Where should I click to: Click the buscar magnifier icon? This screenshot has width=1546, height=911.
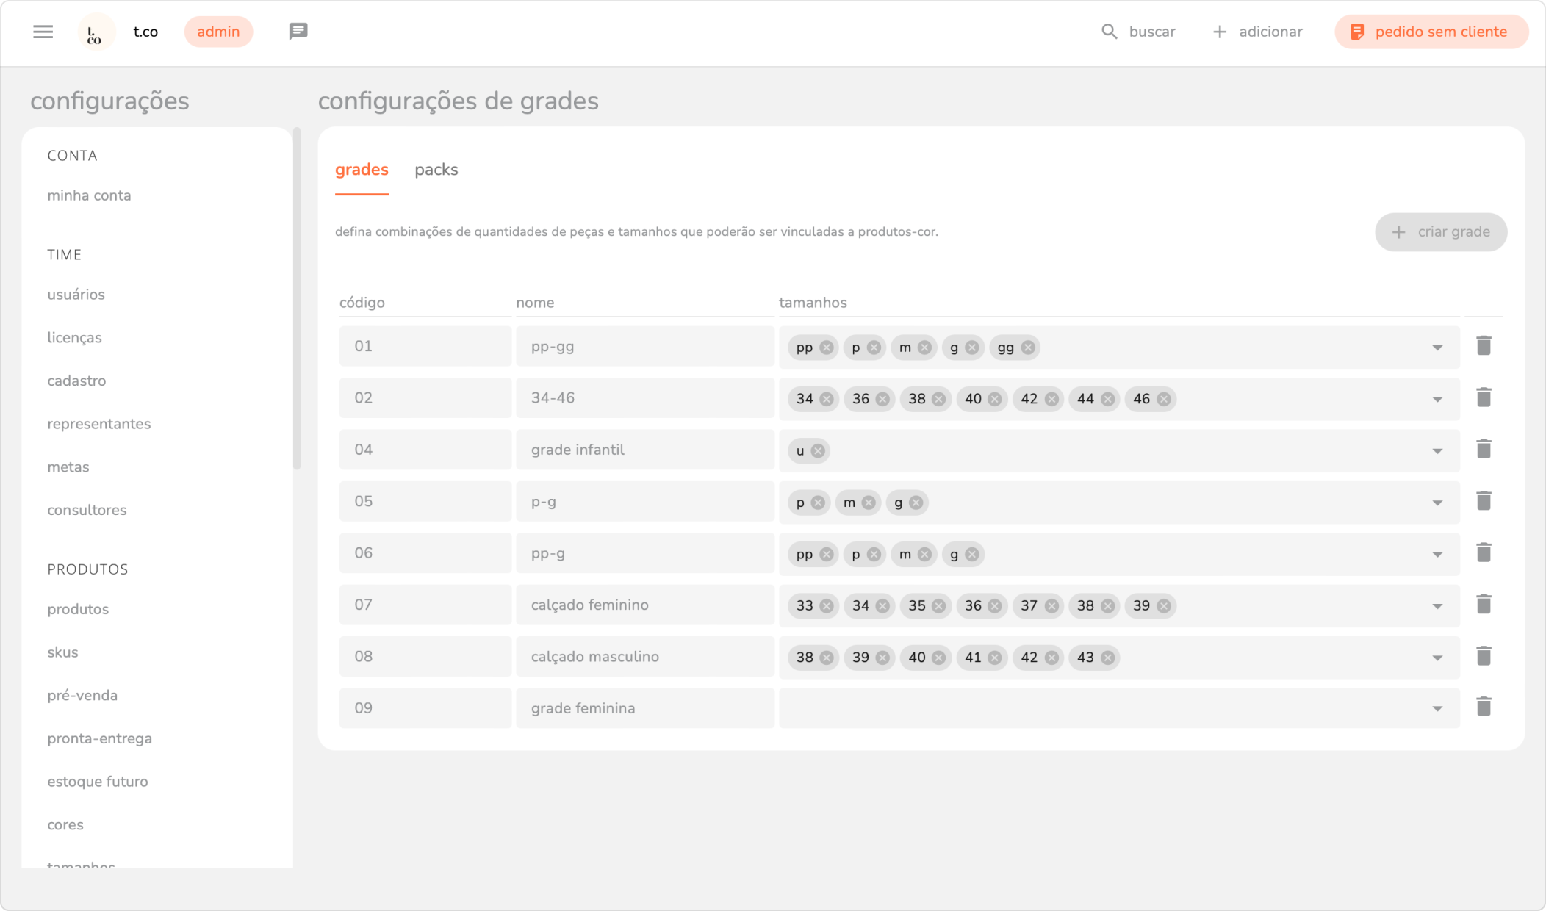tap(1109, 32)
